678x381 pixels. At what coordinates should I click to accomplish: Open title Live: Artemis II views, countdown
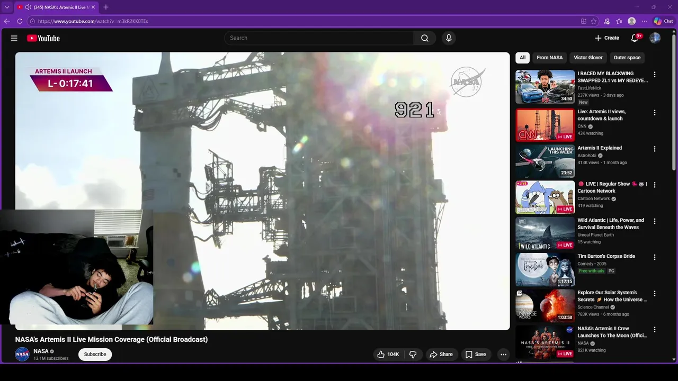[602, 115]
